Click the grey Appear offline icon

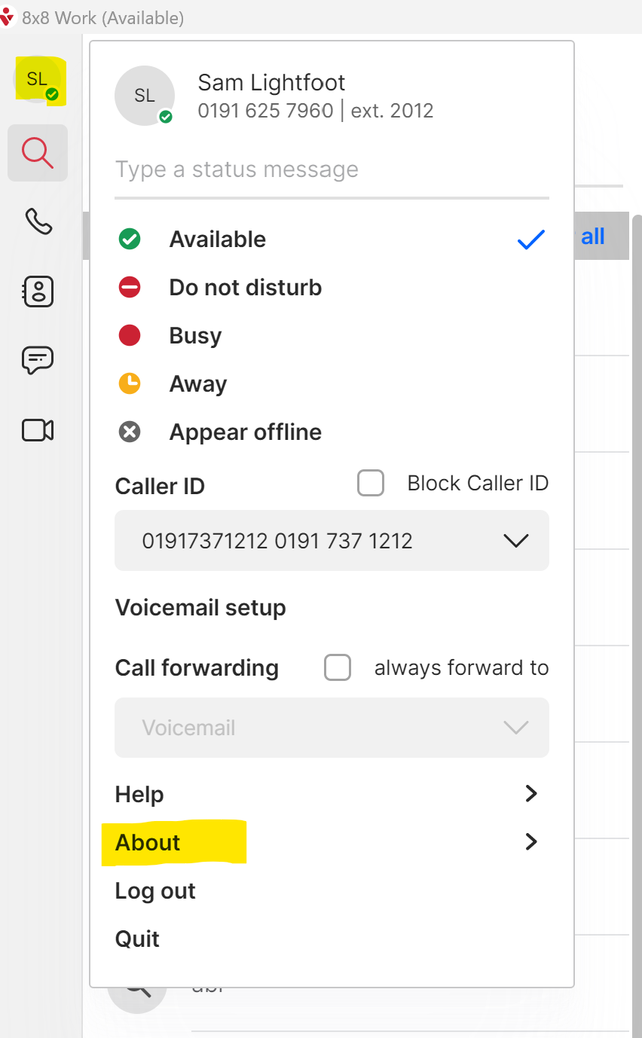click(130, 432)
